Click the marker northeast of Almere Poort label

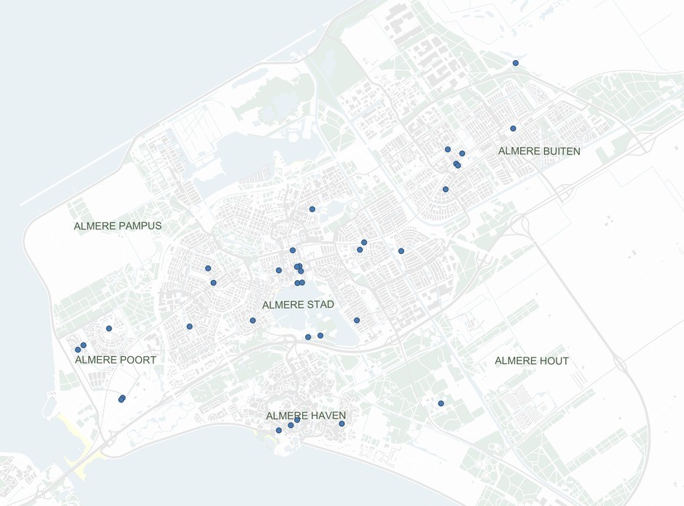point(109,329)
